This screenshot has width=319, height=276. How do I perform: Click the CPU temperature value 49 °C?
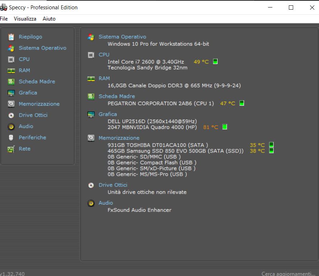201,62
